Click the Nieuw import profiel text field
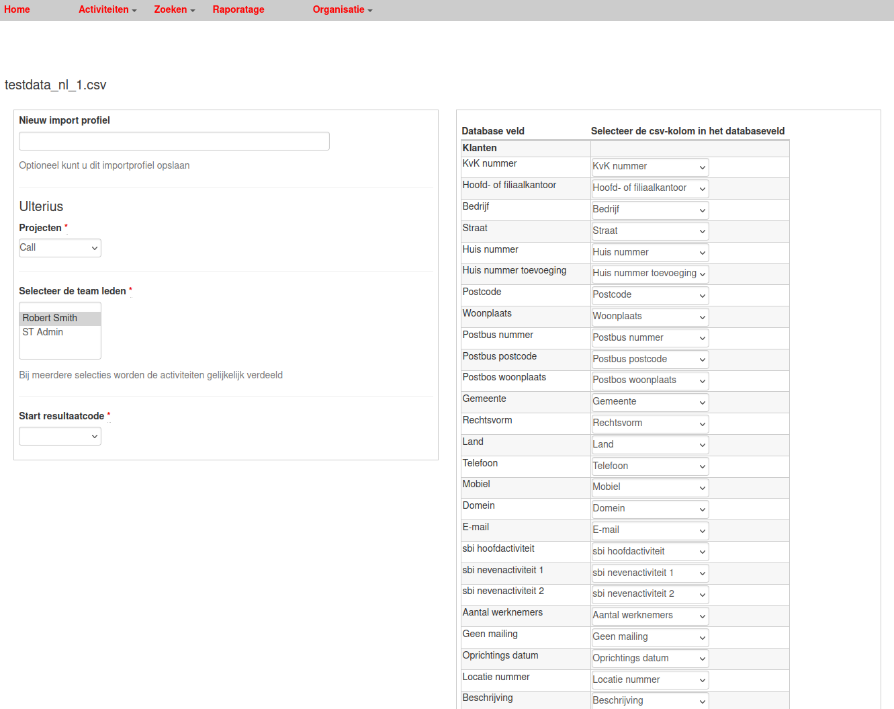This screenshot has height=709, width=894. pyautogui.click(x=174, y=141)
